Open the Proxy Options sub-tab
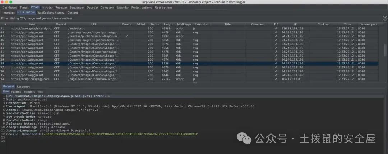This screenshot has width=388, height=154. [x=73, y=13]
